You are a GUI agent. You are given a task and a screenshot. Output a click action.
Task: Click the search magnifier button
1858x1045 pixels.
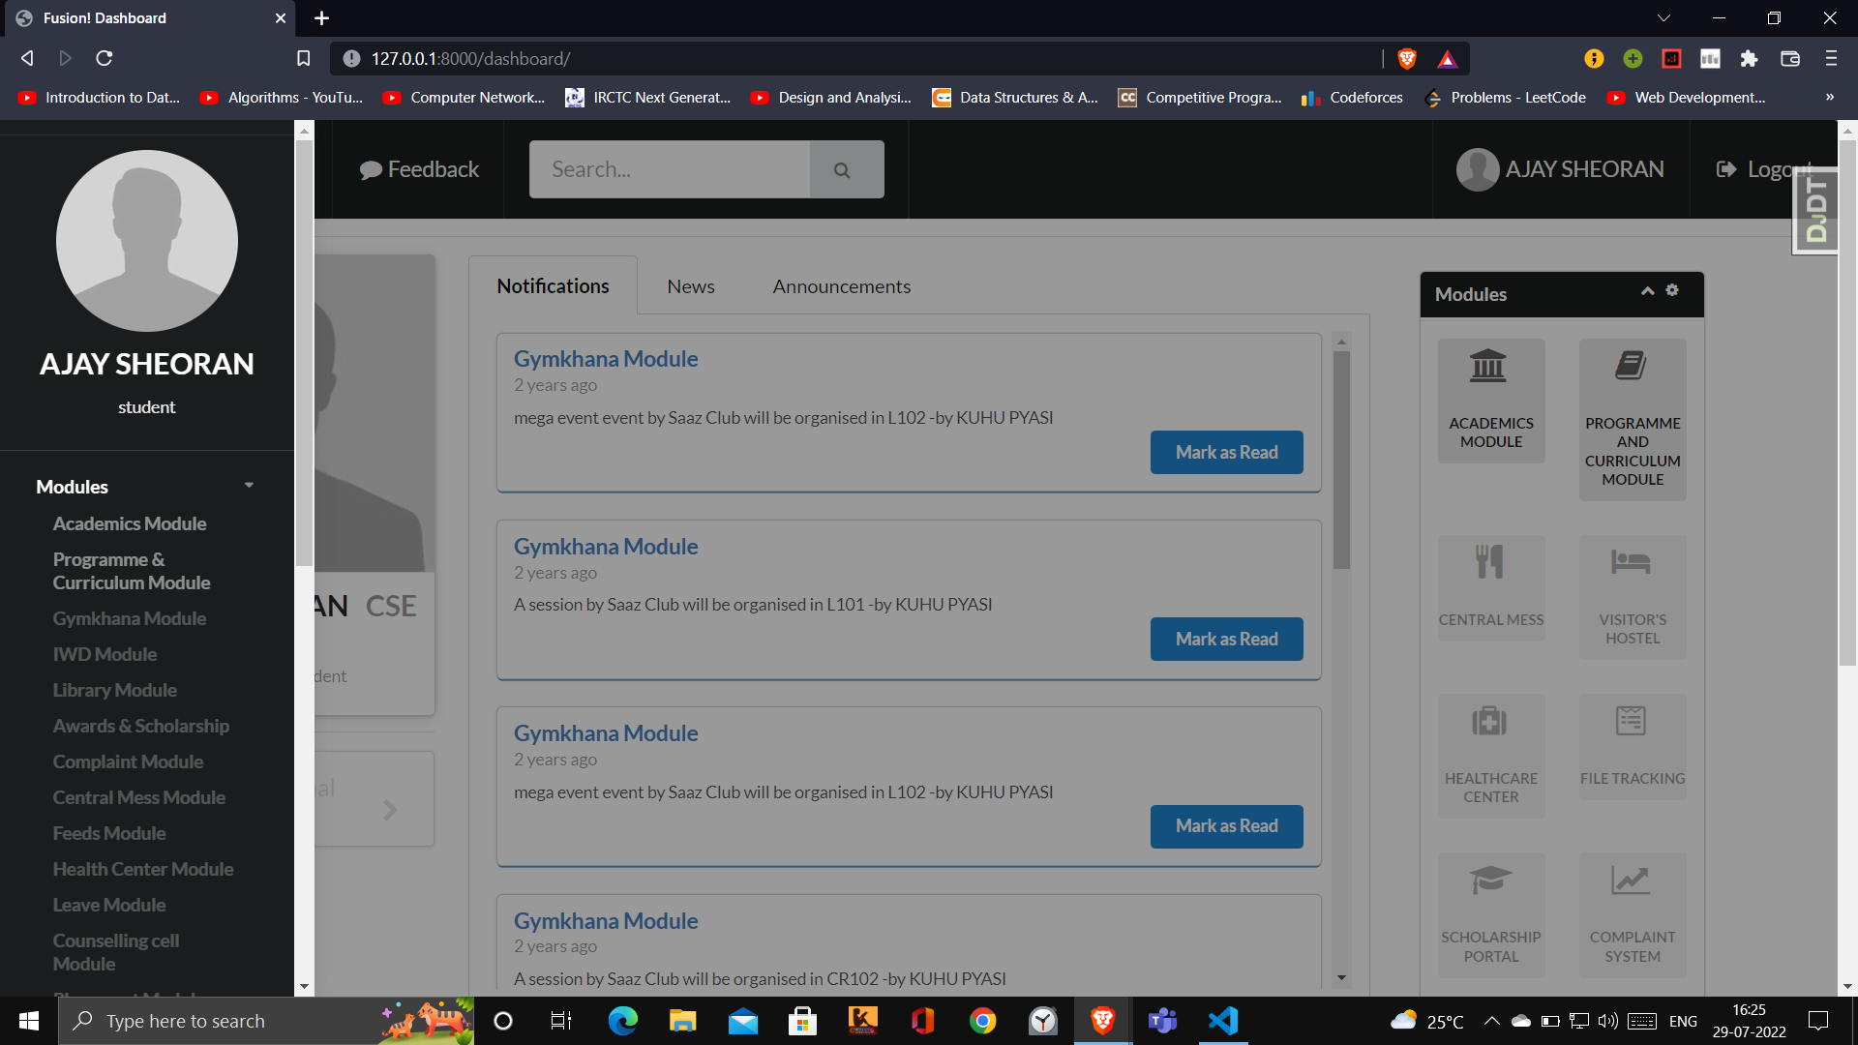842,169
